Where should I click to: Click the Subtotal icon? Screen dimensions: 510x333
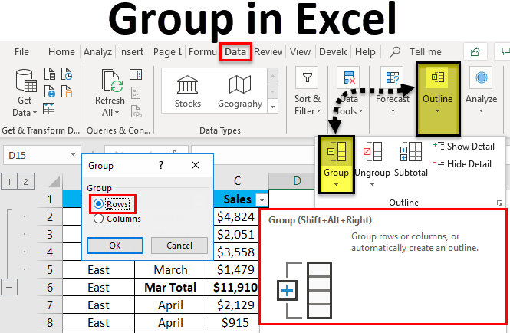pos(411,151)
